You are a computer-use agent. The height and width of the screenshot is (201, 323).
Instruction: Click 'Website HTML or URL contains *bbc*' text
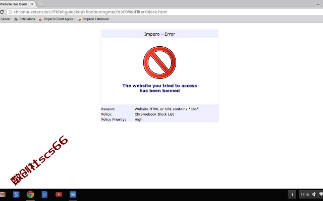tap(167, 109)
